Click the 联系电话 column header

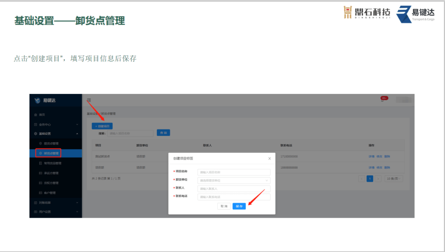point(286,145)
